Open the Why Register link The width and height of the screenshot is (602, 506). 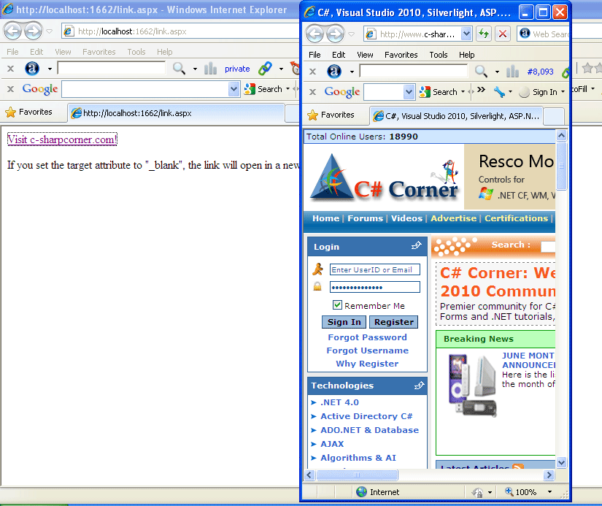pos(367,364)
